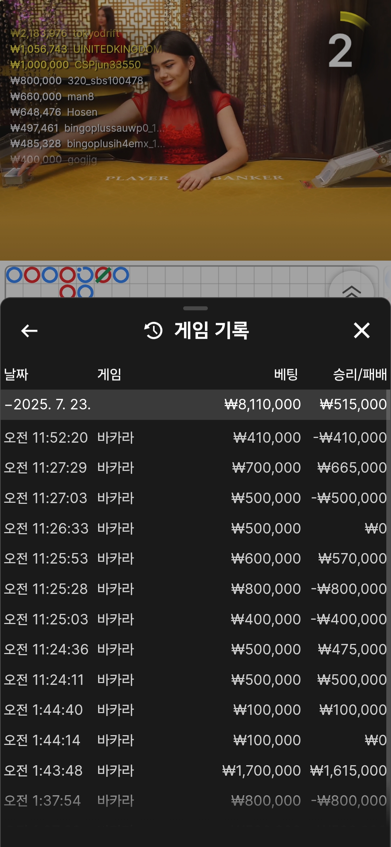Tap the ₩1,615,000 win amount
This screenshot has height=847, width=391.
pos(348,771)
